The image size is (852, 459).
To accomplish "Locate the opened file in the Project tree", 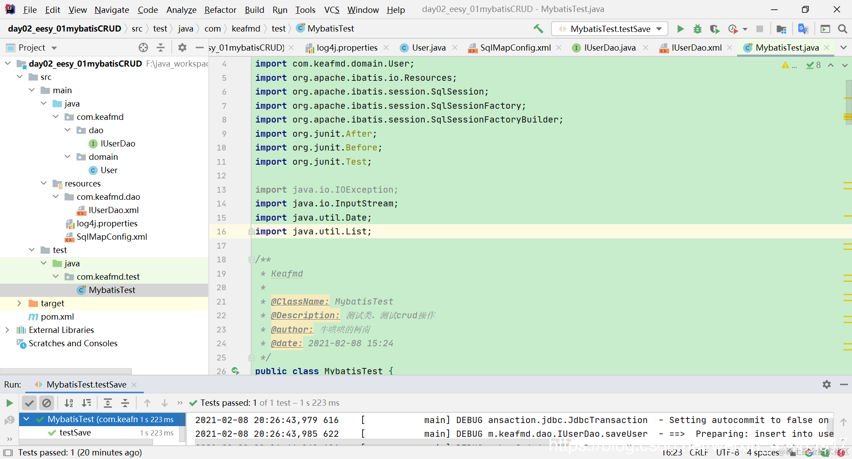I will tap(143, 47).
